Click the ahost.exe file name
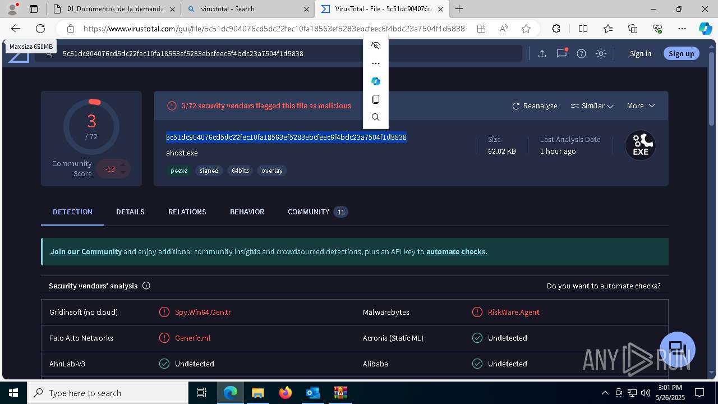This screenshot has height=404, width=718. coord(182,153)
